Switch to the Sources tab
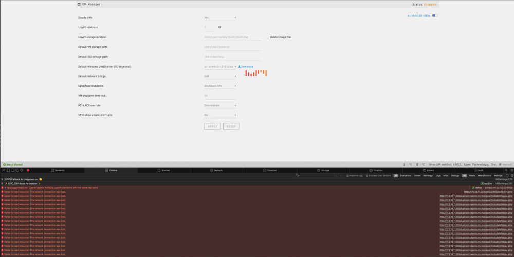The image size is (514, 257). pos(164,171)
